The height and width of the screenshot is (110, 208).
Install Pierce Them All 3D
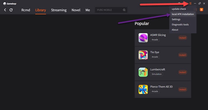[183, 89]
